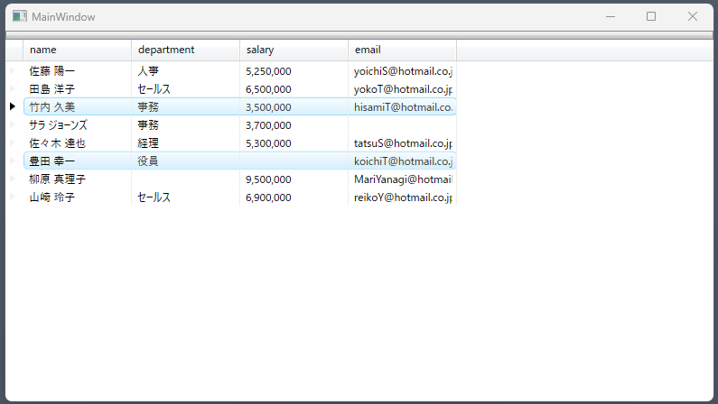Click the row header of 竹内 久美

pyautogui.click(x=14, y=106)
